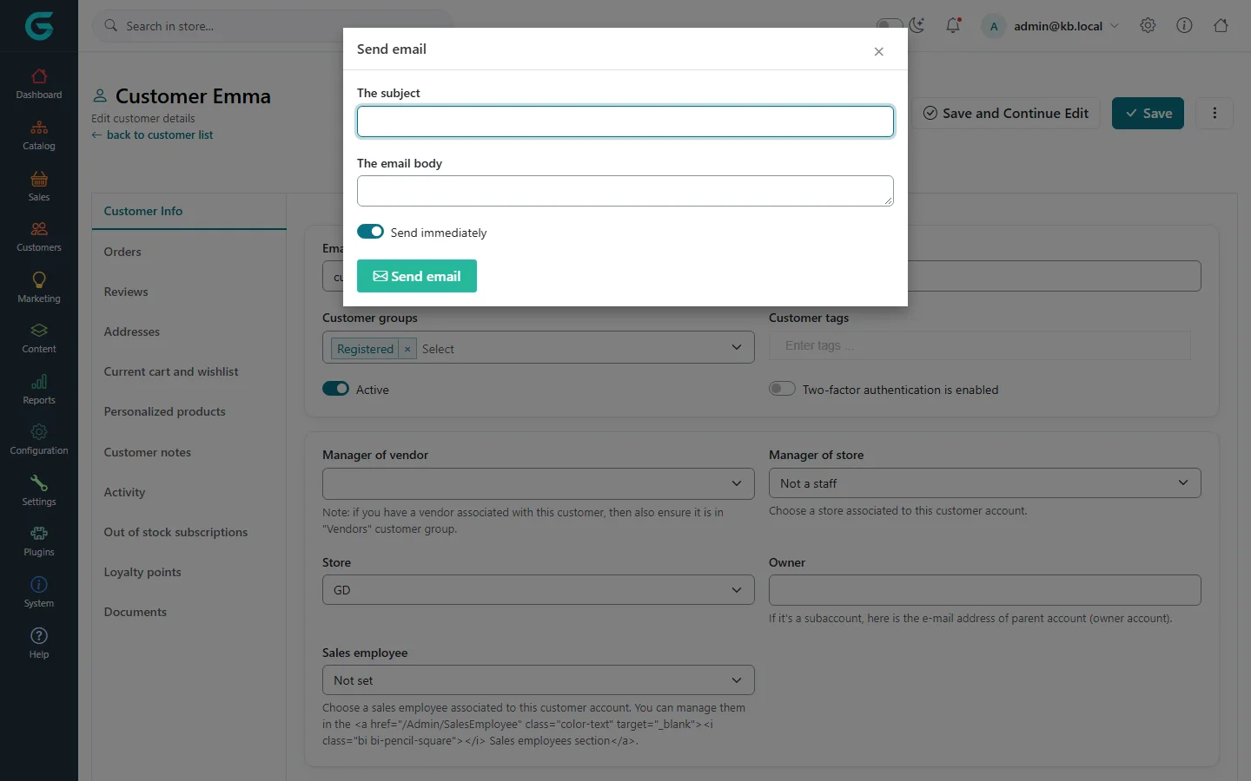Close the Send email dialog
This screenshot has height=781, width=1251.
pos(879,52)
